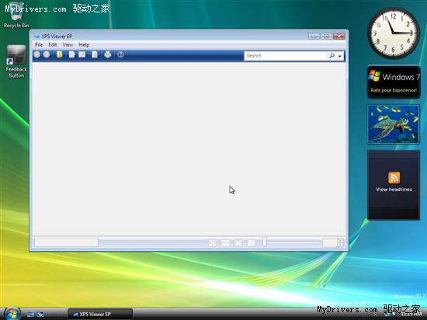
Task: Click the XPS Viewer EP taskbar button
Action: pyautogui.click(x=100, y=315)
